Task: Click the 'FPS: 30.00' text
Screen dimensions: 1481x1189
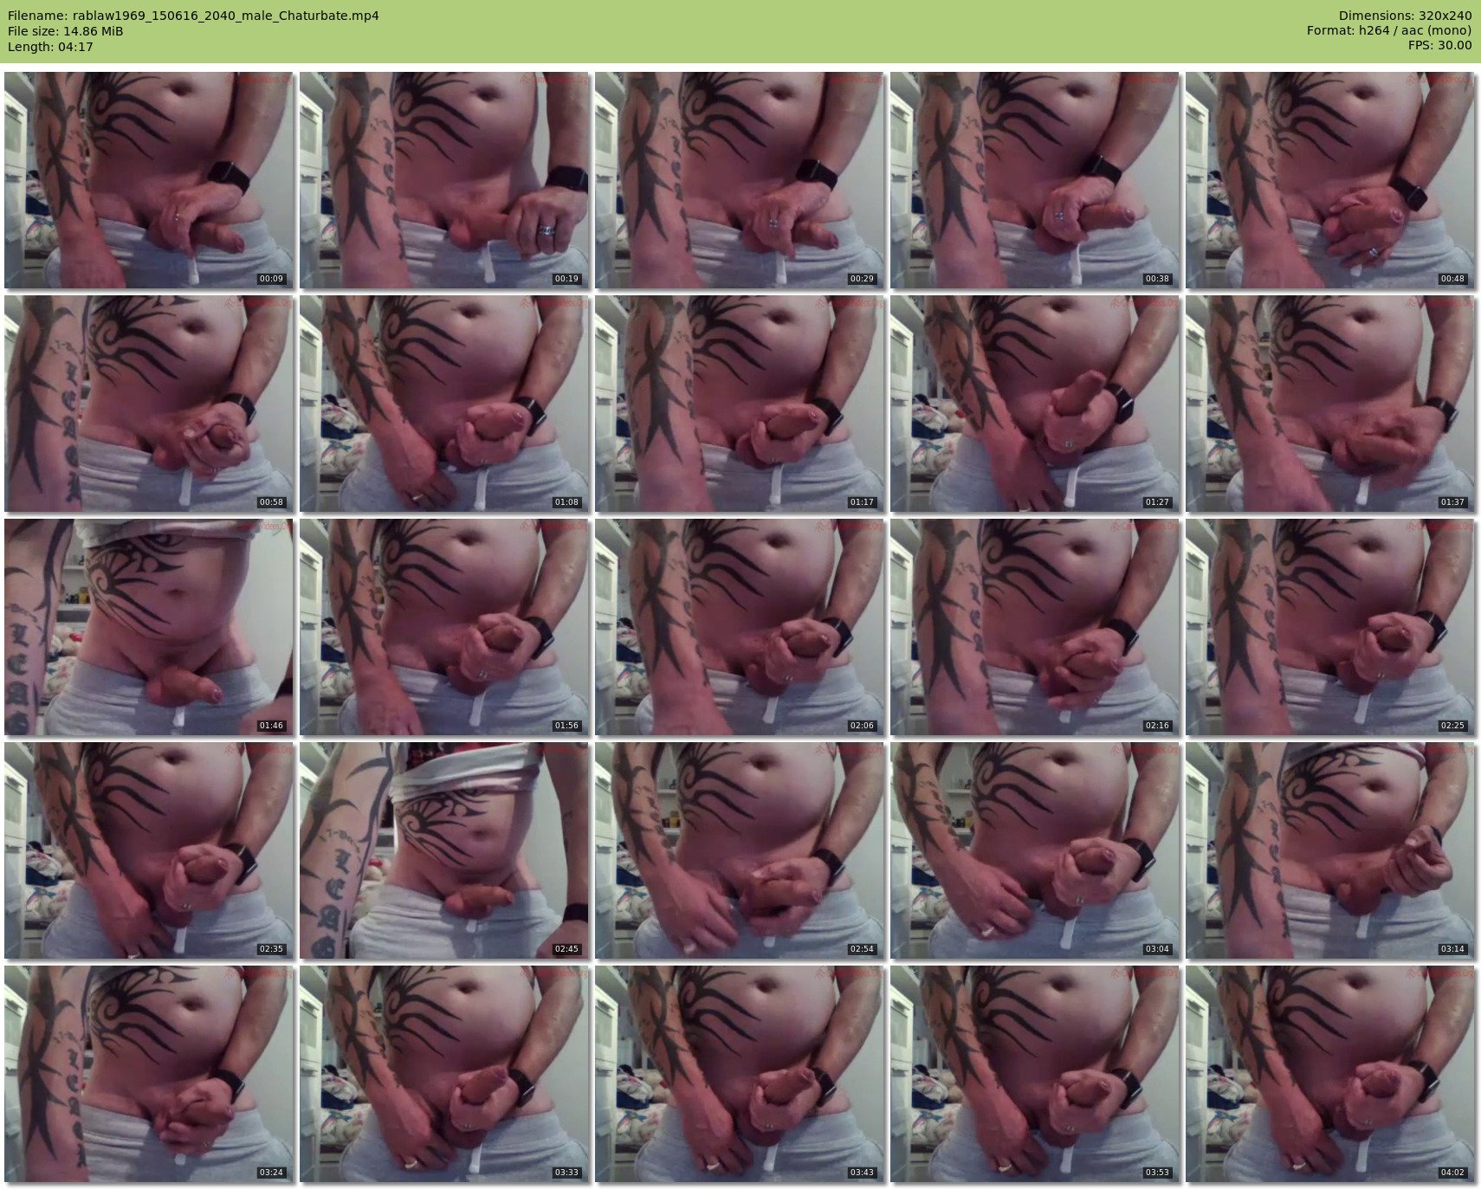Action: [x=1439, y=47]
